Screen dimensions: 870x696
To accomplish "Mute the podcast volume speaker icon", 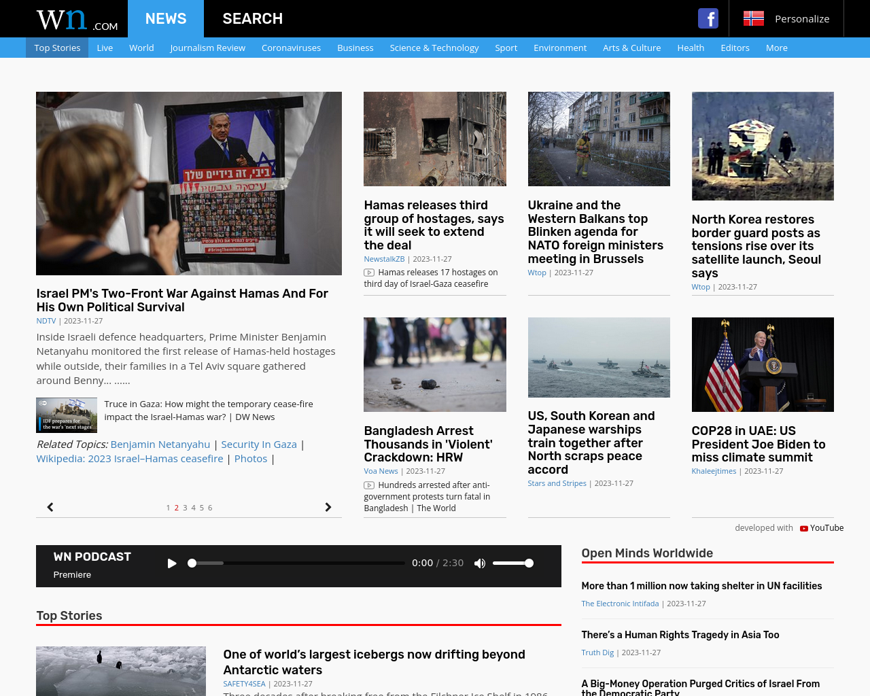I will pos(480,563).
